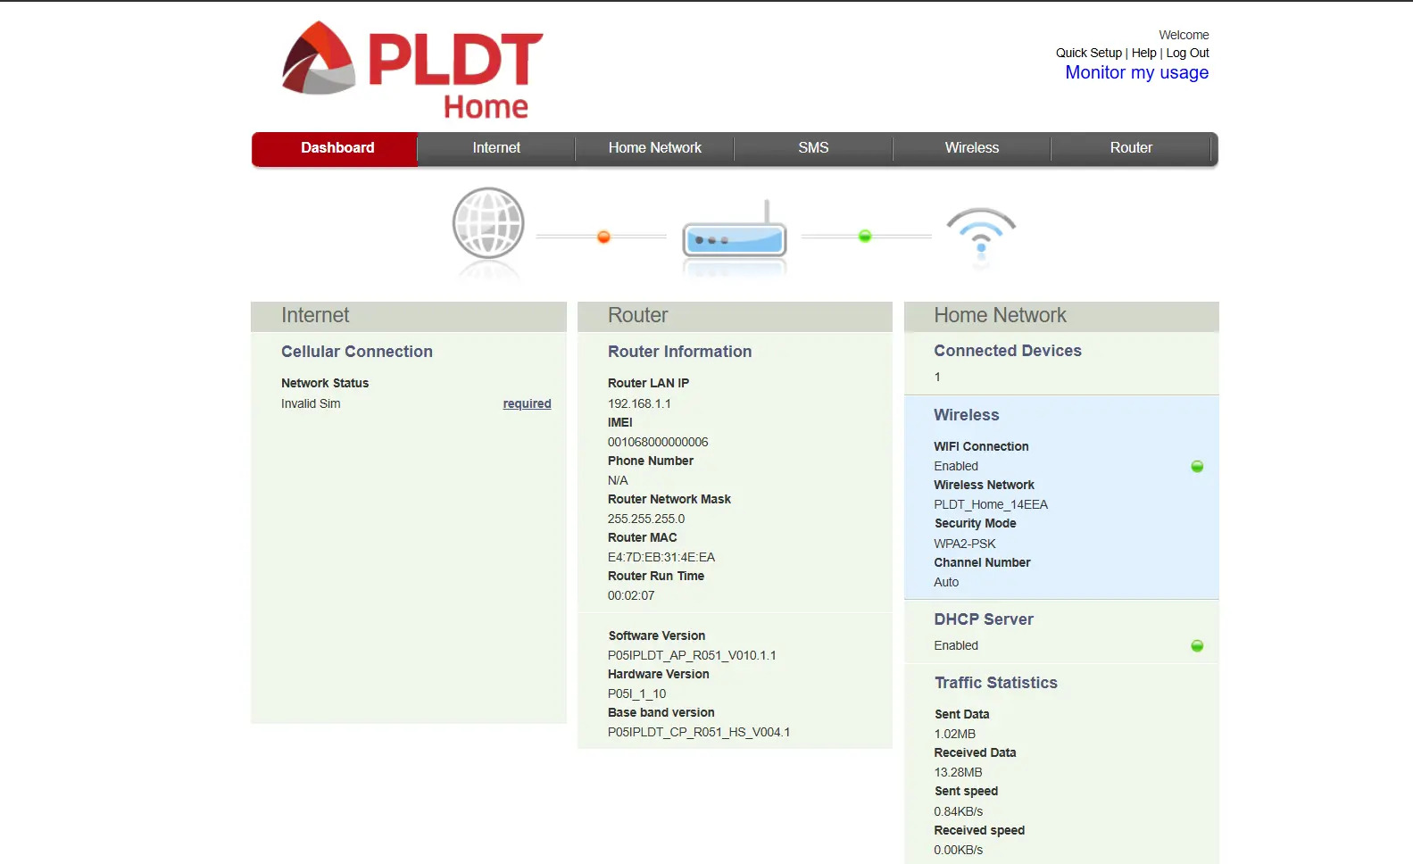Click the Cellular Connection heading
Viewport: 1413px width, 864px height.
(x=357, y=352)
